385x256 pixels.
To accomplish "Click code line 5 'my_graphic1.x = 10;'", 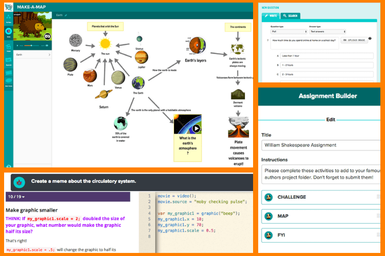I will 181,219.
